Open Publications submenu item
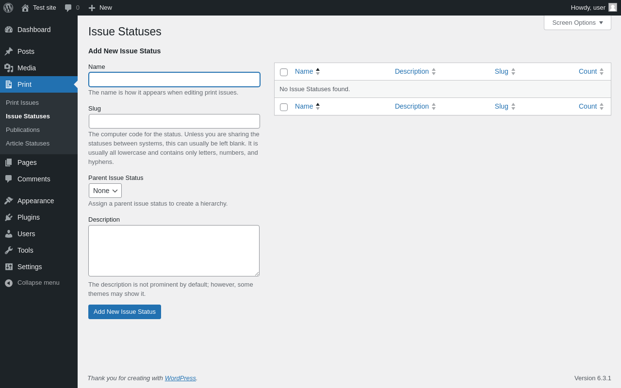This screenshot has height=388, width=621. pos(23,130)
